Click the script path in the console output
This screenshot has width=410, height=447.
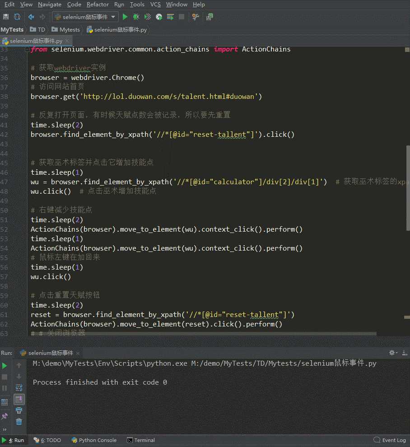coord(284,363)
